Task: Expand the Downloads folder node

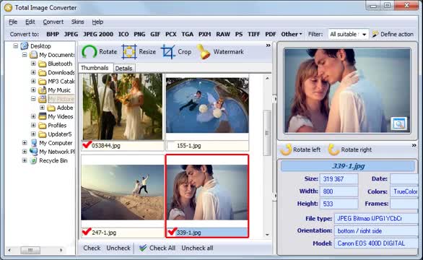Action: pyautogui.click(x=33, y=72)
